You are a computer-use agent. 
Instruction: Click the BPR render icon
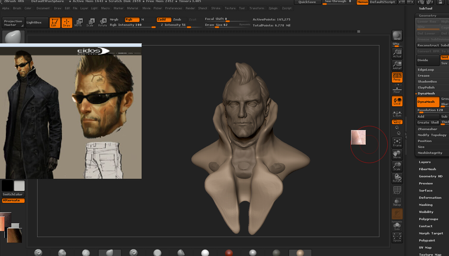(397, 36)
